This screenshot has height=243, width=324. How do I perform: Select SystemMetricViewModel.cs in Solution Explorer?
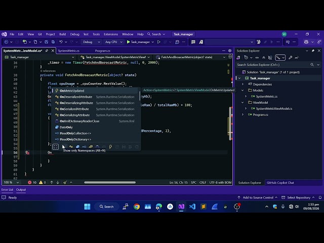click(x=274, y=109)
